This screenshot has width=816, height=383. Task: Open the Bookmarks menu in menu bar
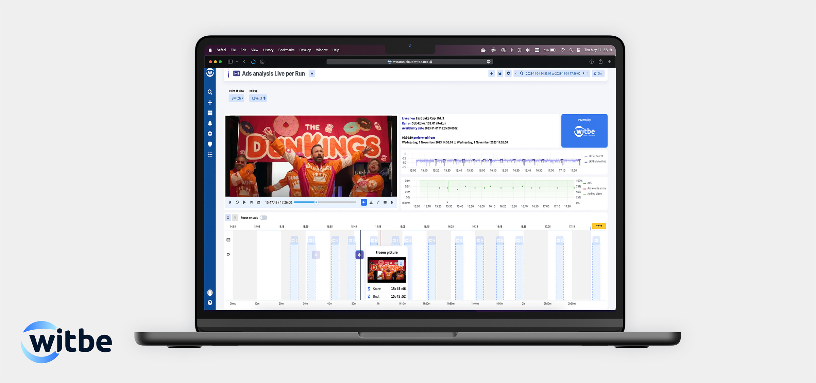[x=286, y=50]
